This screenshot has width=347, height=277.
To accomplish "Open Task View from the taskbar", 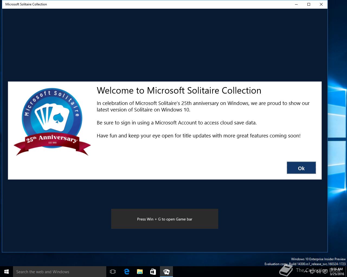I will click(113, 272).
